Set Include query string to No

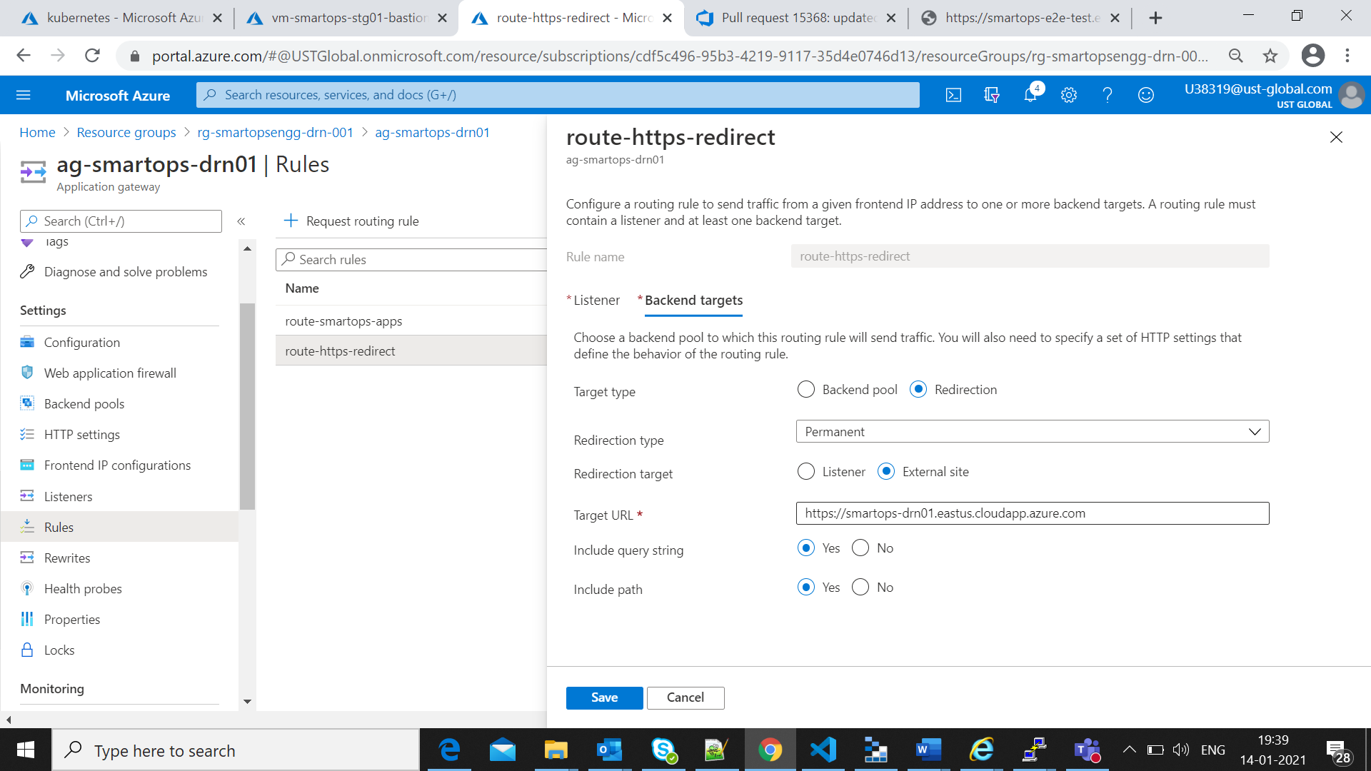coord(860,548)
